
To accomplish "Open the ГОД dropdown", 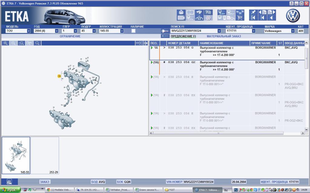I will (57, 31).
